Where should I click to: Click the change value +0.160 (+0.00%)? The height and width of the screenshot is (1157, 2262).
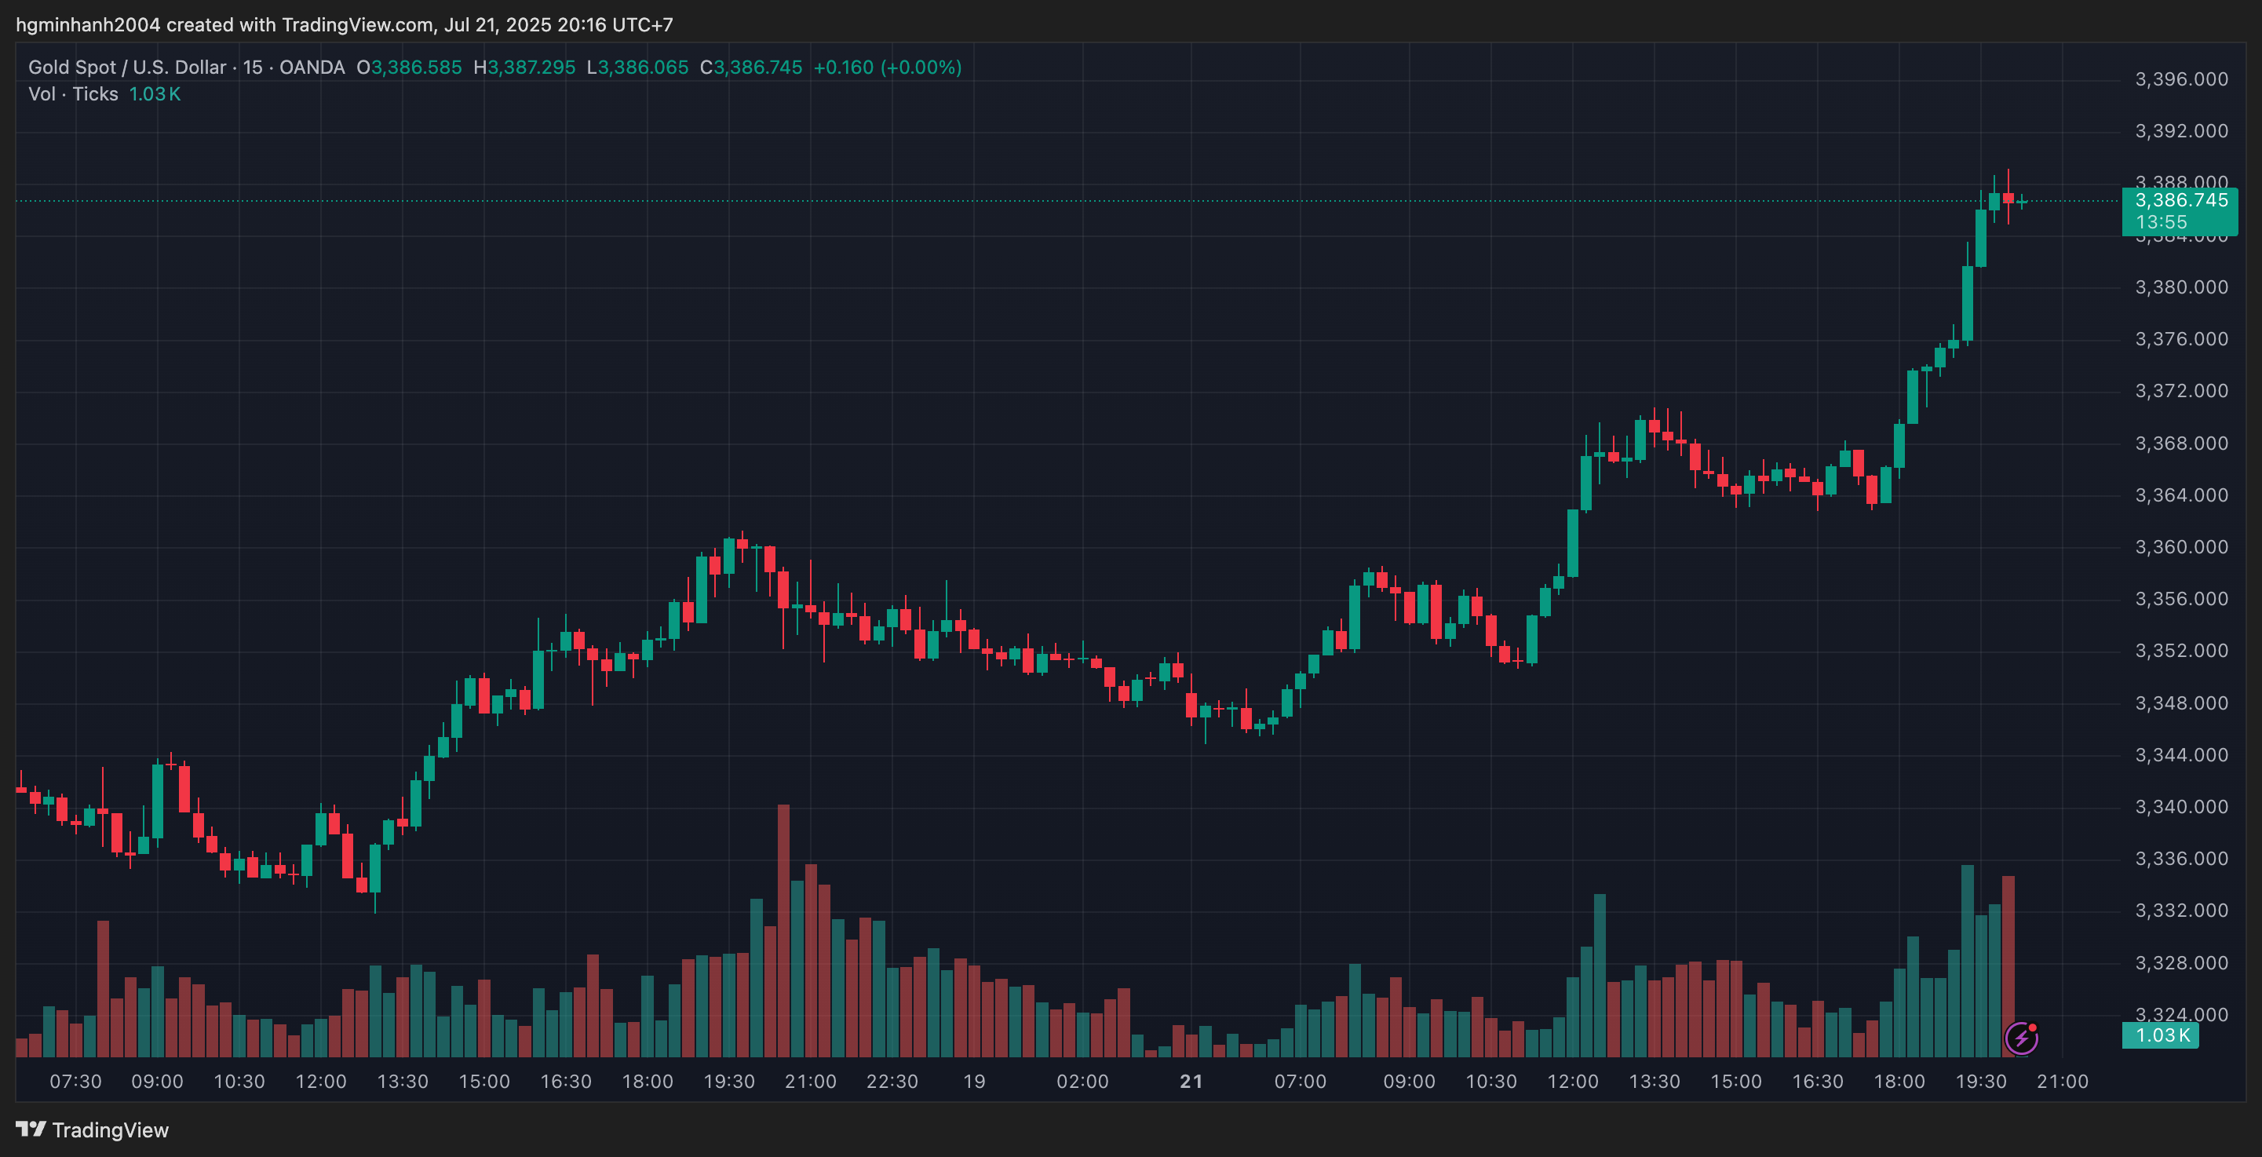(887, 68)
